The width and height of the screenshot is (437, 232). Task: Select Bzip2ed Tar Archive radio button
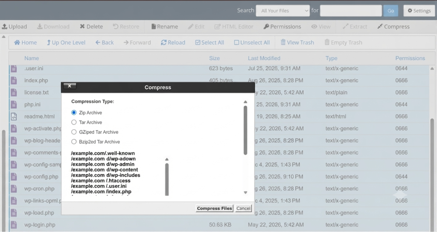coord(74,142)
